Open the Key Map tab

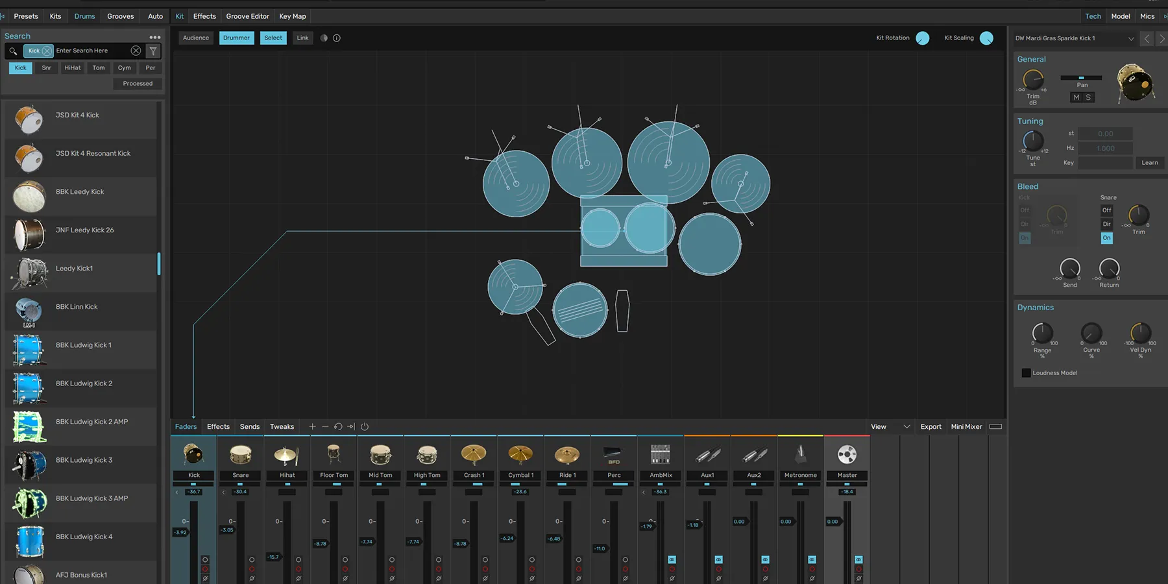click(292, 16)
